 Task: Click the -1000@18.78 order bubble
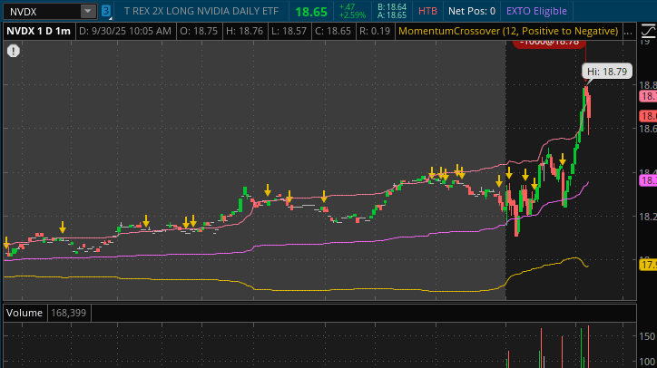tap(549, 44)
